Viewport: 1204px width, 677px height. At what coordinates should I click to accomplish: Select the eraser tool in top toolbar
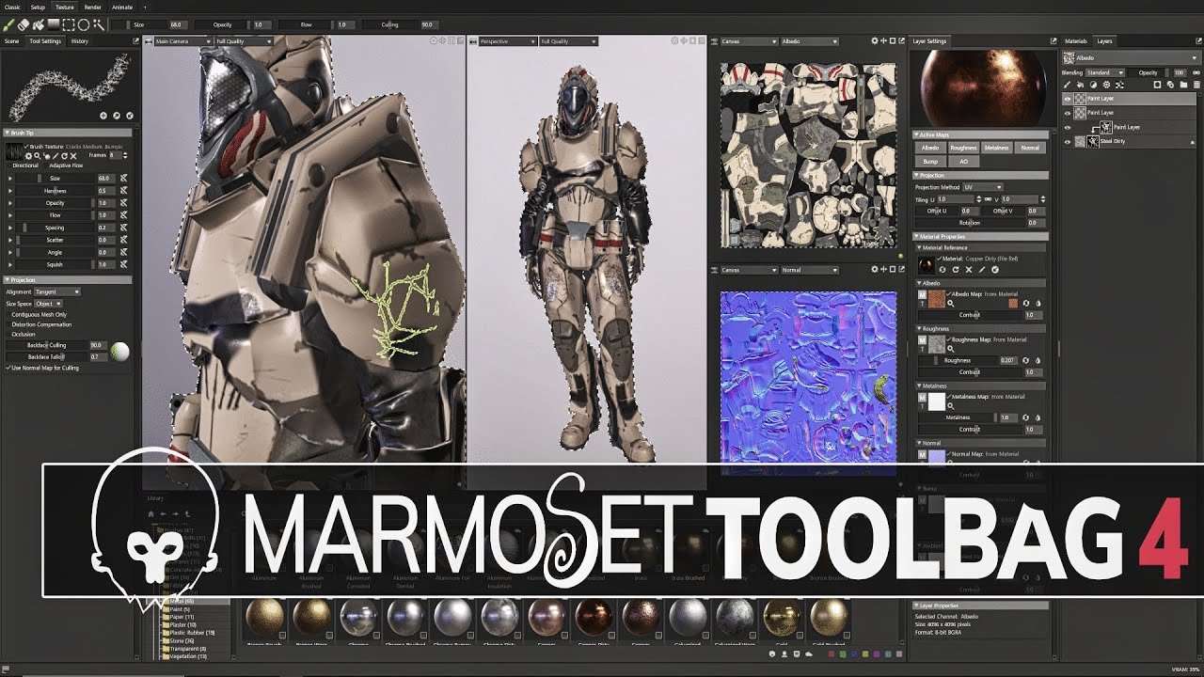click(x=24, y=24)
